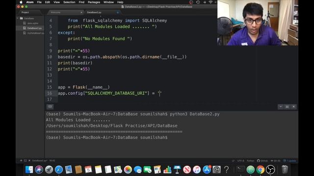Open the Packages menu
Screen dimensions: 314x176
coord(94,2)
